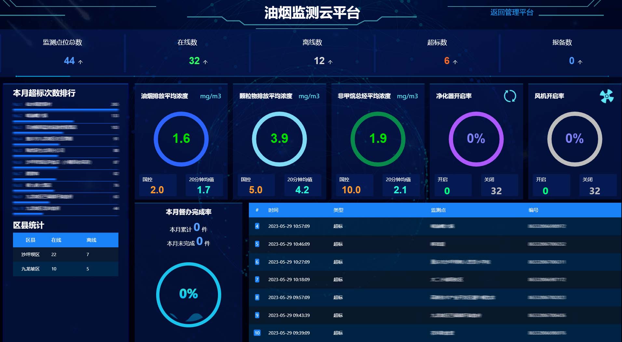Select the 九龙坡区 district row
The width and height of the screenshot is (622, 342).
click(65, 269)
